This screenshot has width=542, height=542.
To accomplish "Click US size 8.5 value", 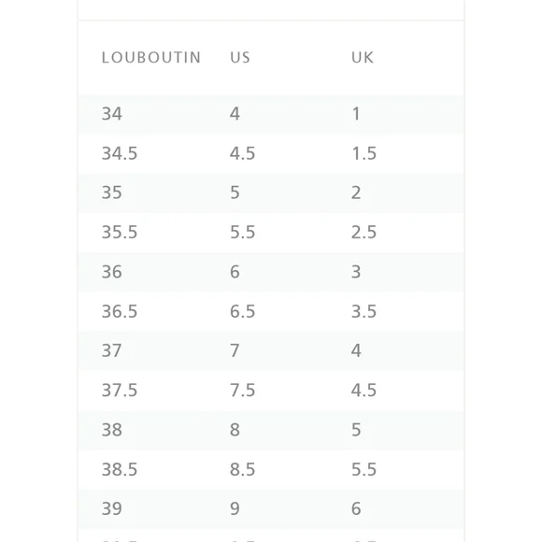I will tap(243, 469).
